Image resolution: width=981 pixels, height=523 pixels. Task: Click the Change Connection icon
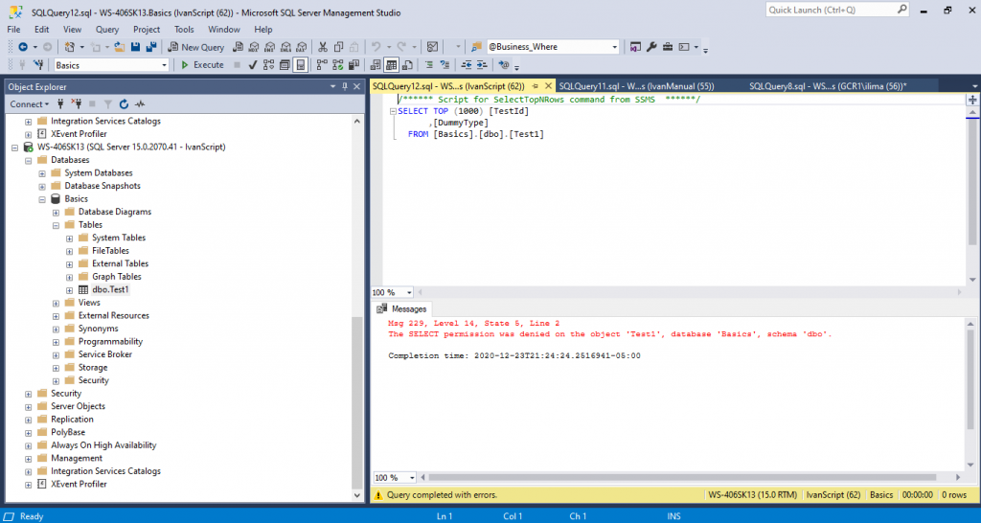point(38,64)
